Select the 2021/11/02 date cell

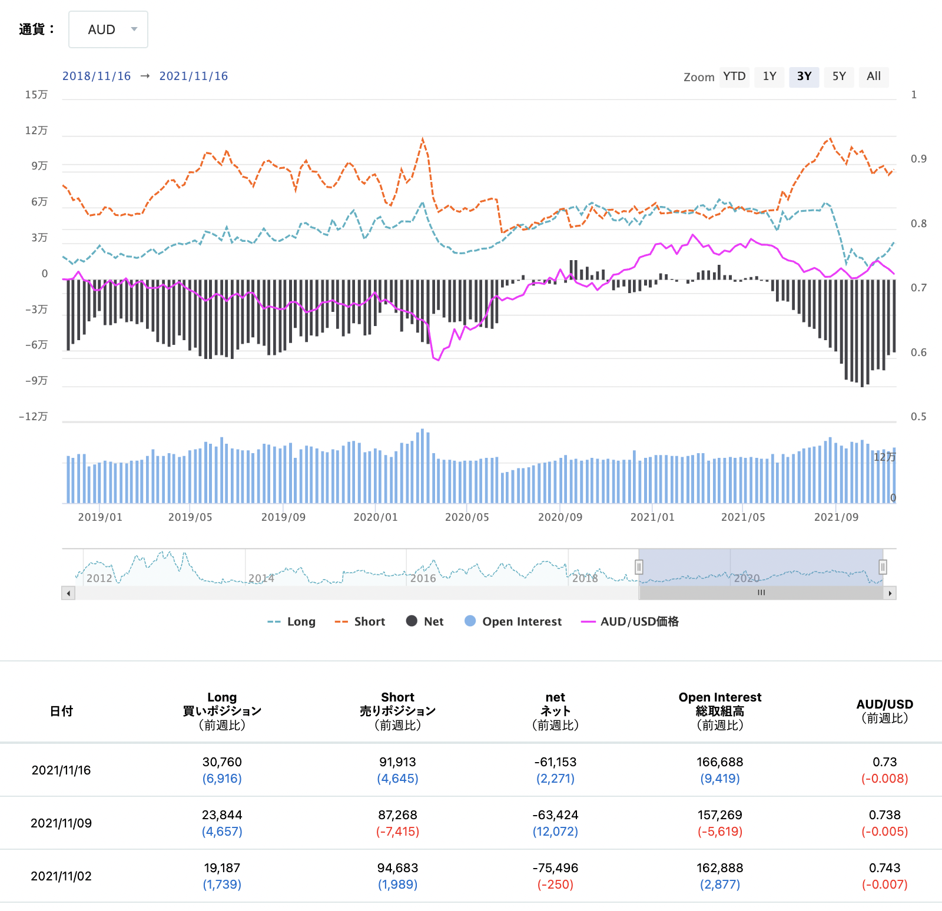click(61, 876)
